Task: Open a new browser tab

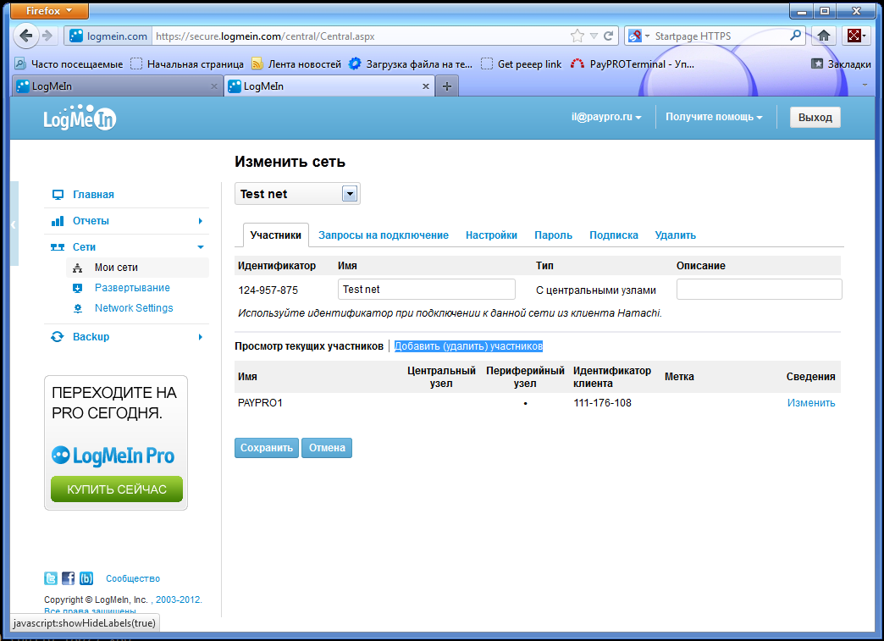Action: coord(447,86)
